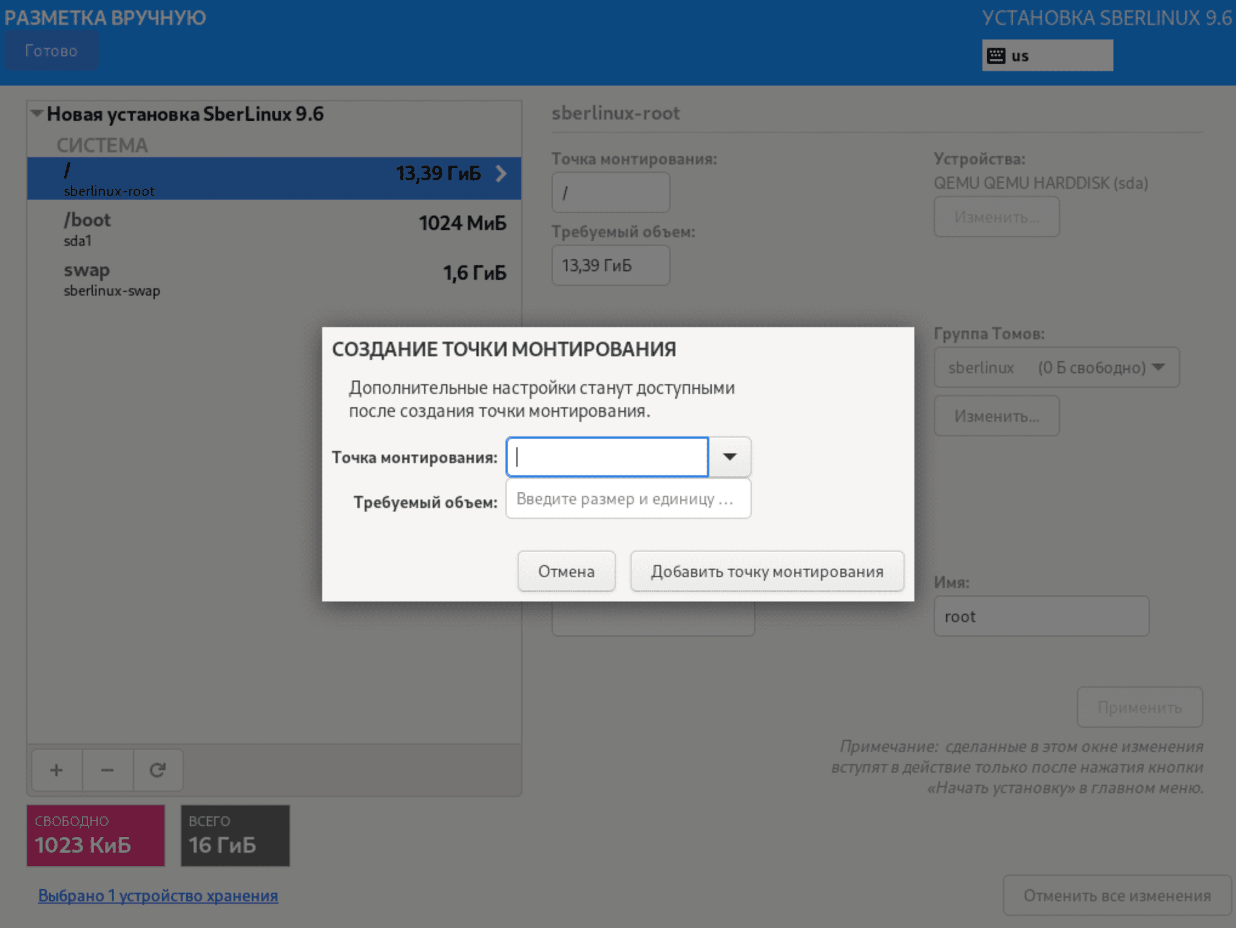1236x928 pixels.
Task: Click 'Отменить все изменения' button
Action: (x=1116, y=895)
